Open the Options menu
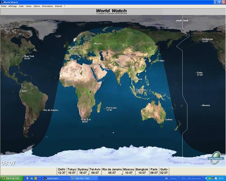This screenshot has width=226, height=181. pyautogui.click(x=37, y=6)
